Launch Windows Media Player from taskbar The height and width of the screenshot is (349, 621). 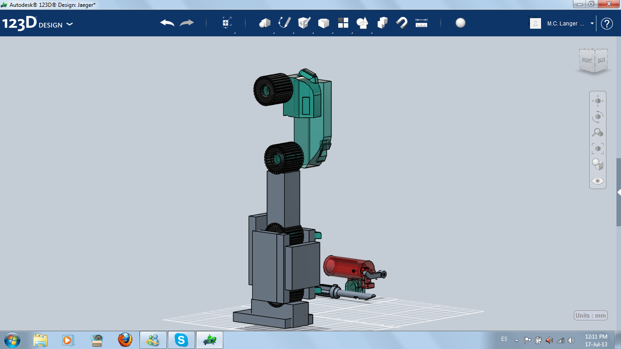coord(68,340)
